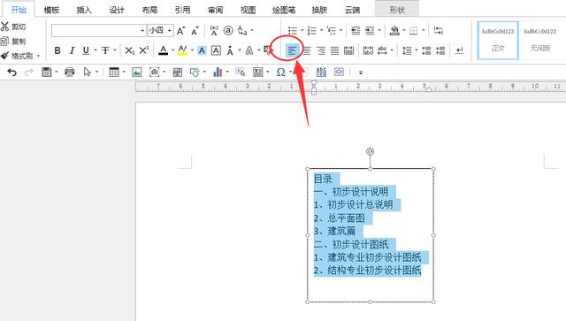Click the text box rotation handle
Image resolution: width=566 pixels, height=321 pixels.
tap(370, 151)
